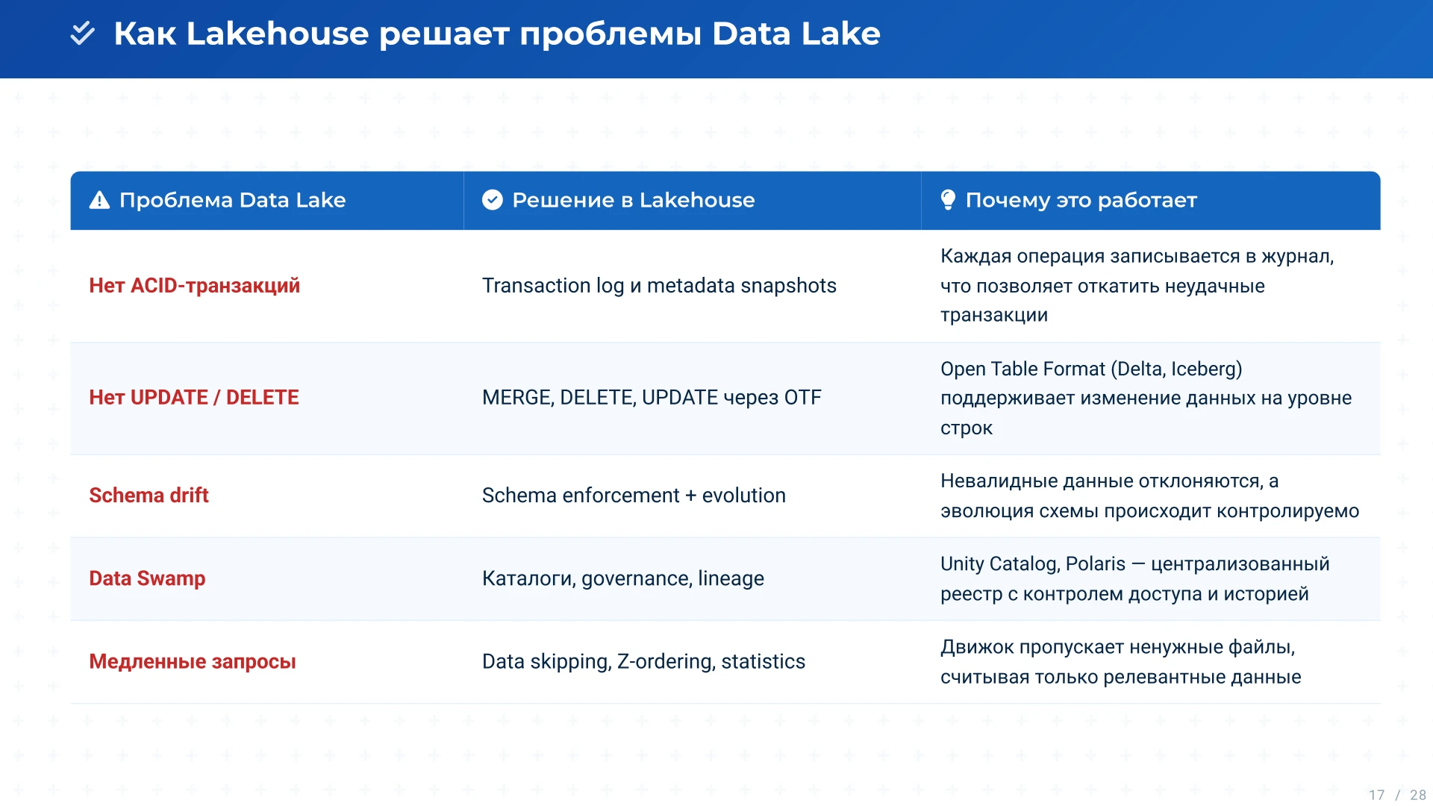
Task: Select the 'Решение в Lakehouse' column header
Action: (x=633, y=200)
